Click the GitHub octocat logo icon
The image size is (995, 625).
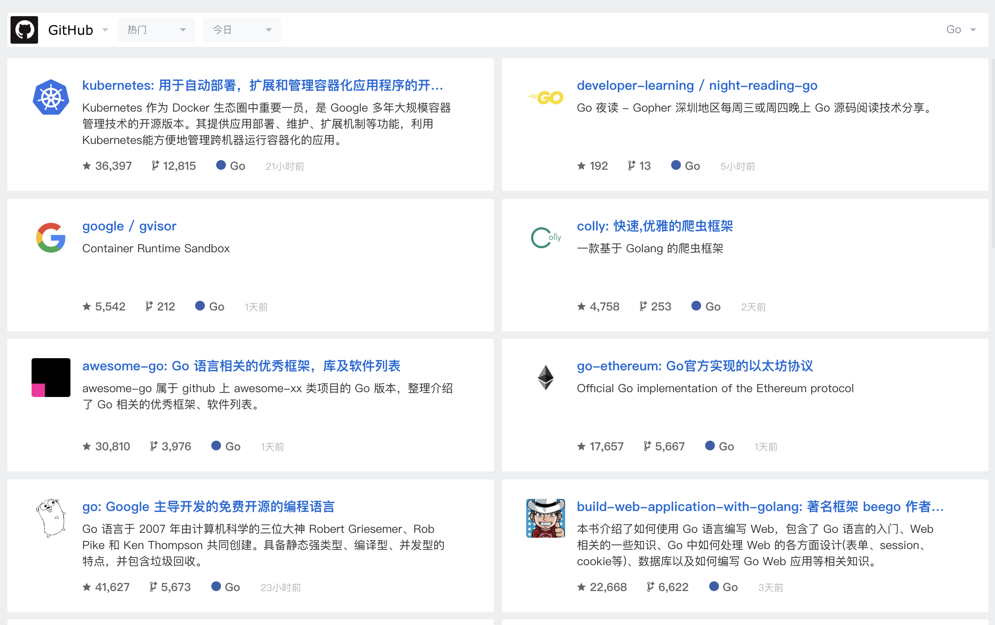click(x=24, y=30)
